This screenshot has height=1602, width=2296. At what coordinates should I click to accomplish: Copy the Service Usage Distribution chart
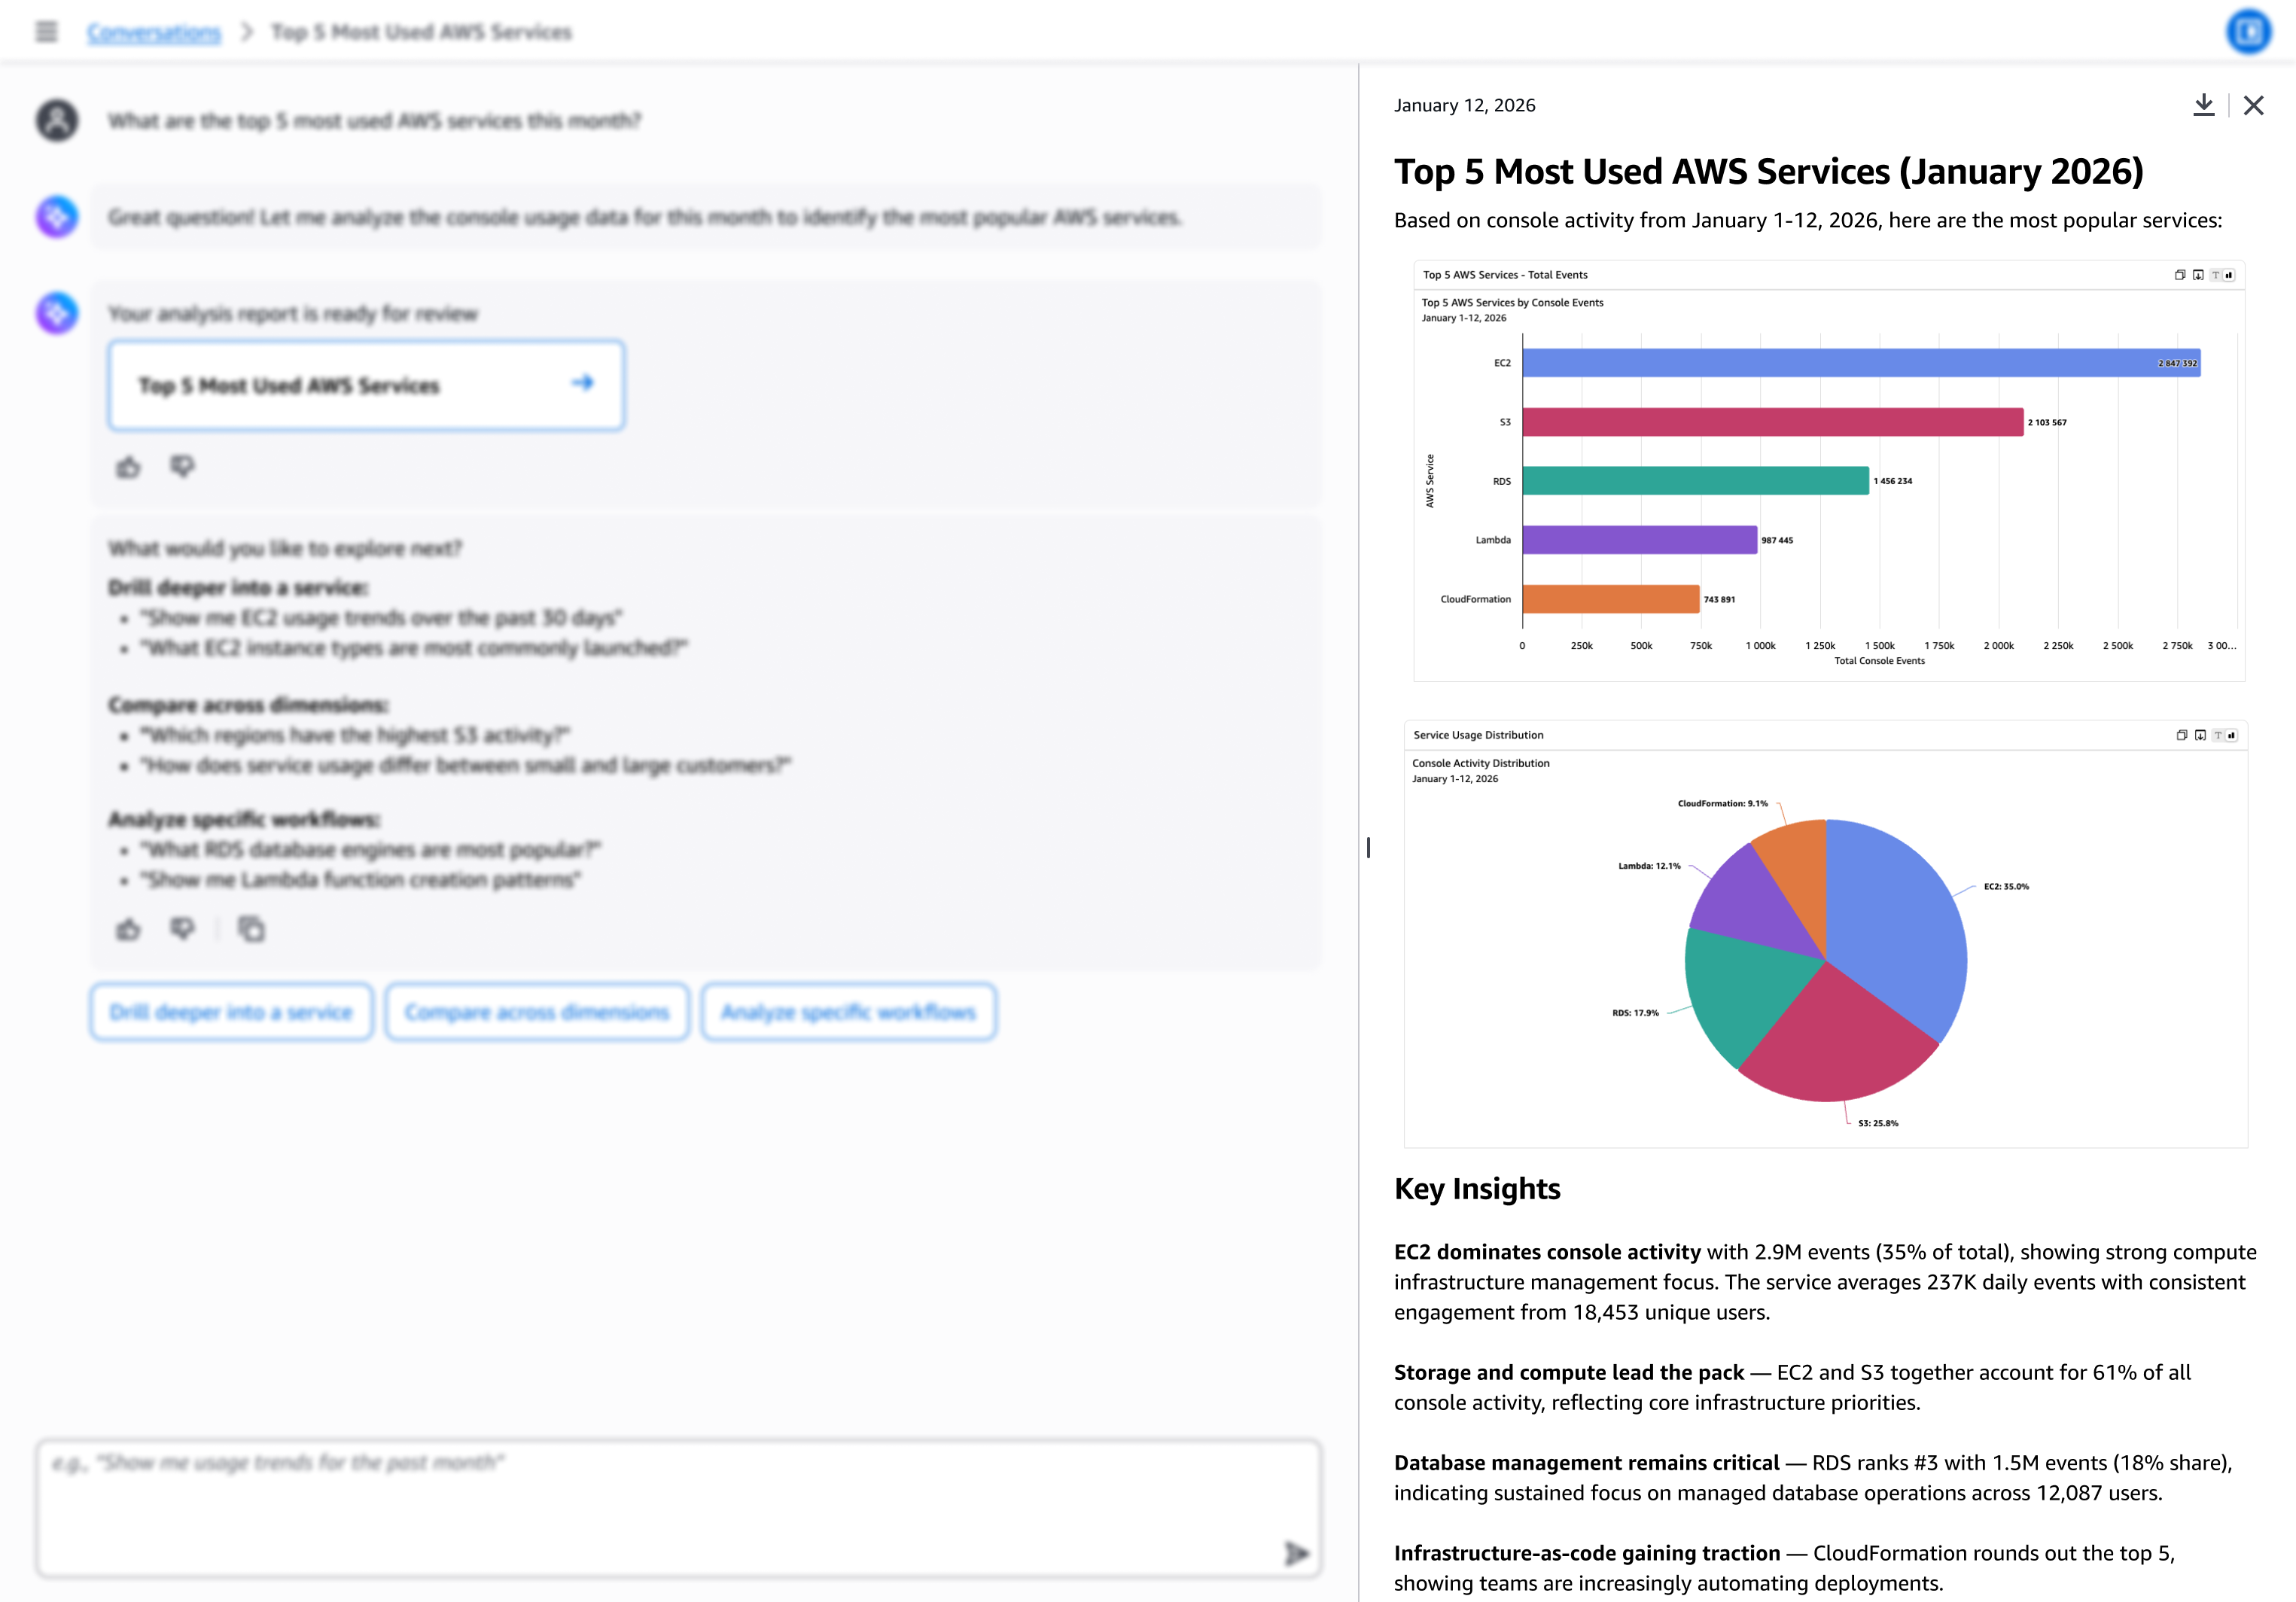(x=2182, y=735)
